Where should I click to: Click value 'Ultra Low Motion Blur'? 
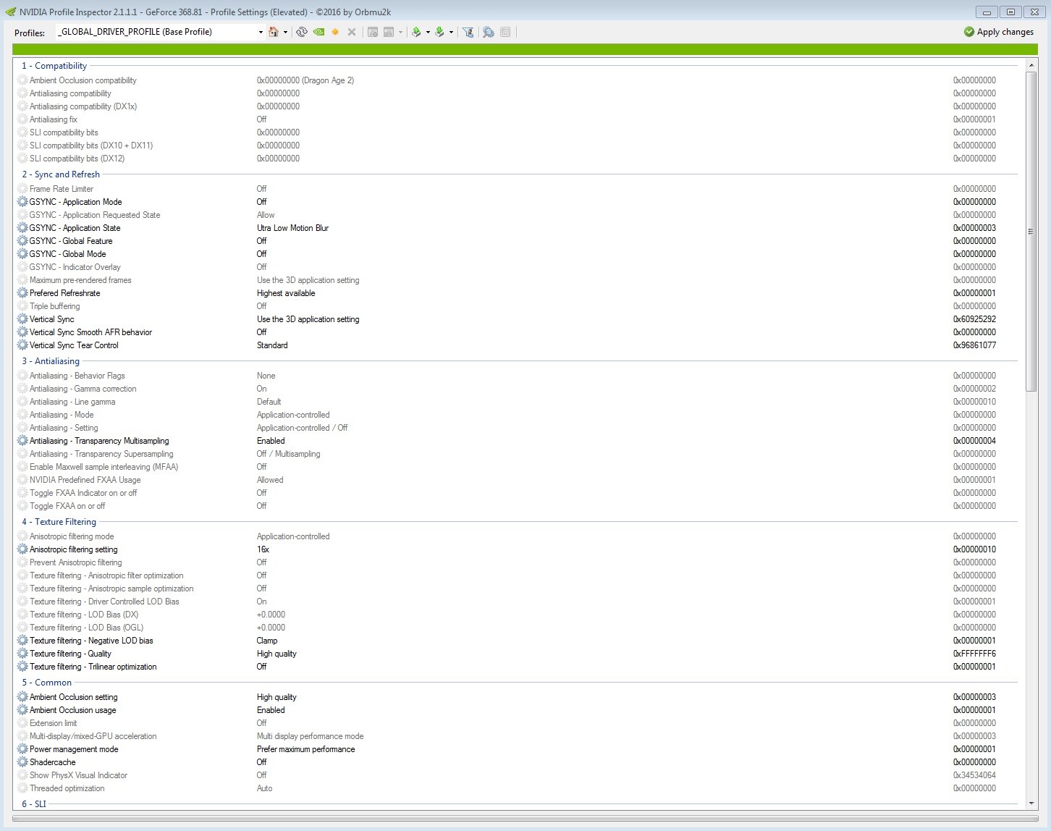point(292,228)
